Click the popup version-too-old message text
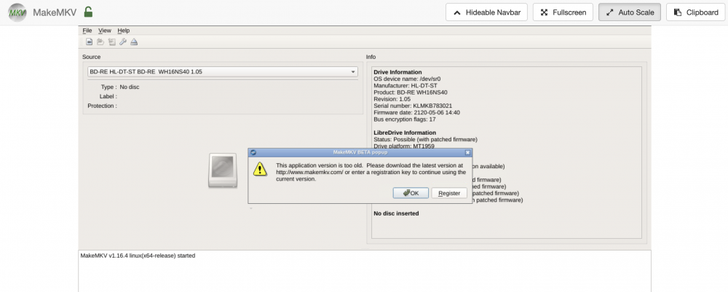Image resolution: width=728 pixels, height=292 pixels. click(x=371, y=172)
